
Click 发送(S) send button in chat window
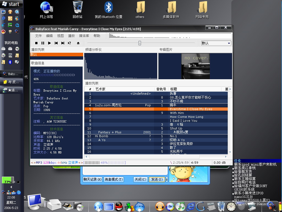point(157,179)
